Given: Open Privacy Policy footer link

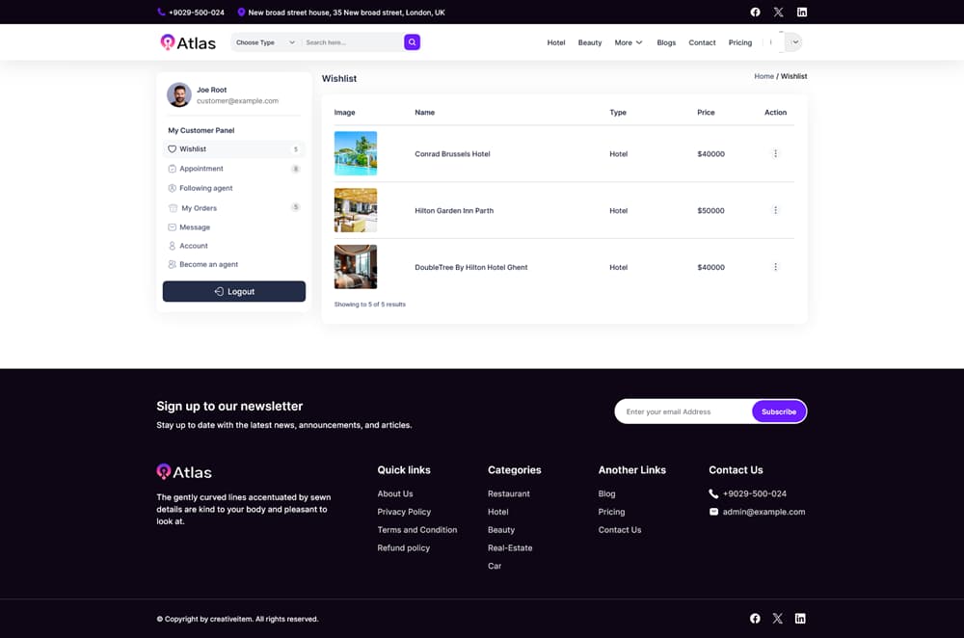Looking at the screenshot, I should coord(404,512).
